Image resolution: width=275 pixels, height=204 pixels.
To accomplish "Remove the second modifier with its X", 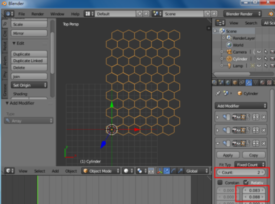I will [264, 130].
